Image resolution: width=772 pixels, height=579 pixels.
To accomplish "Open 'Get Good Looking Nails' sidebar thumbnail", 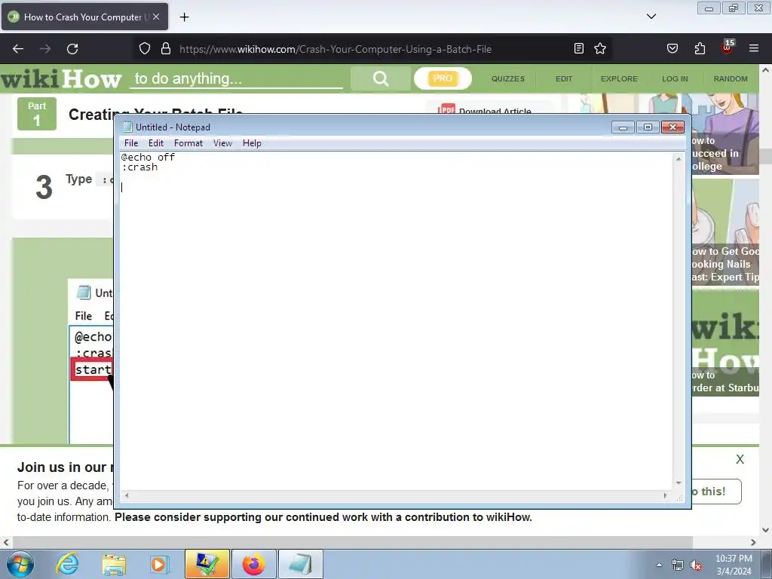I will [x=725, y=231].
